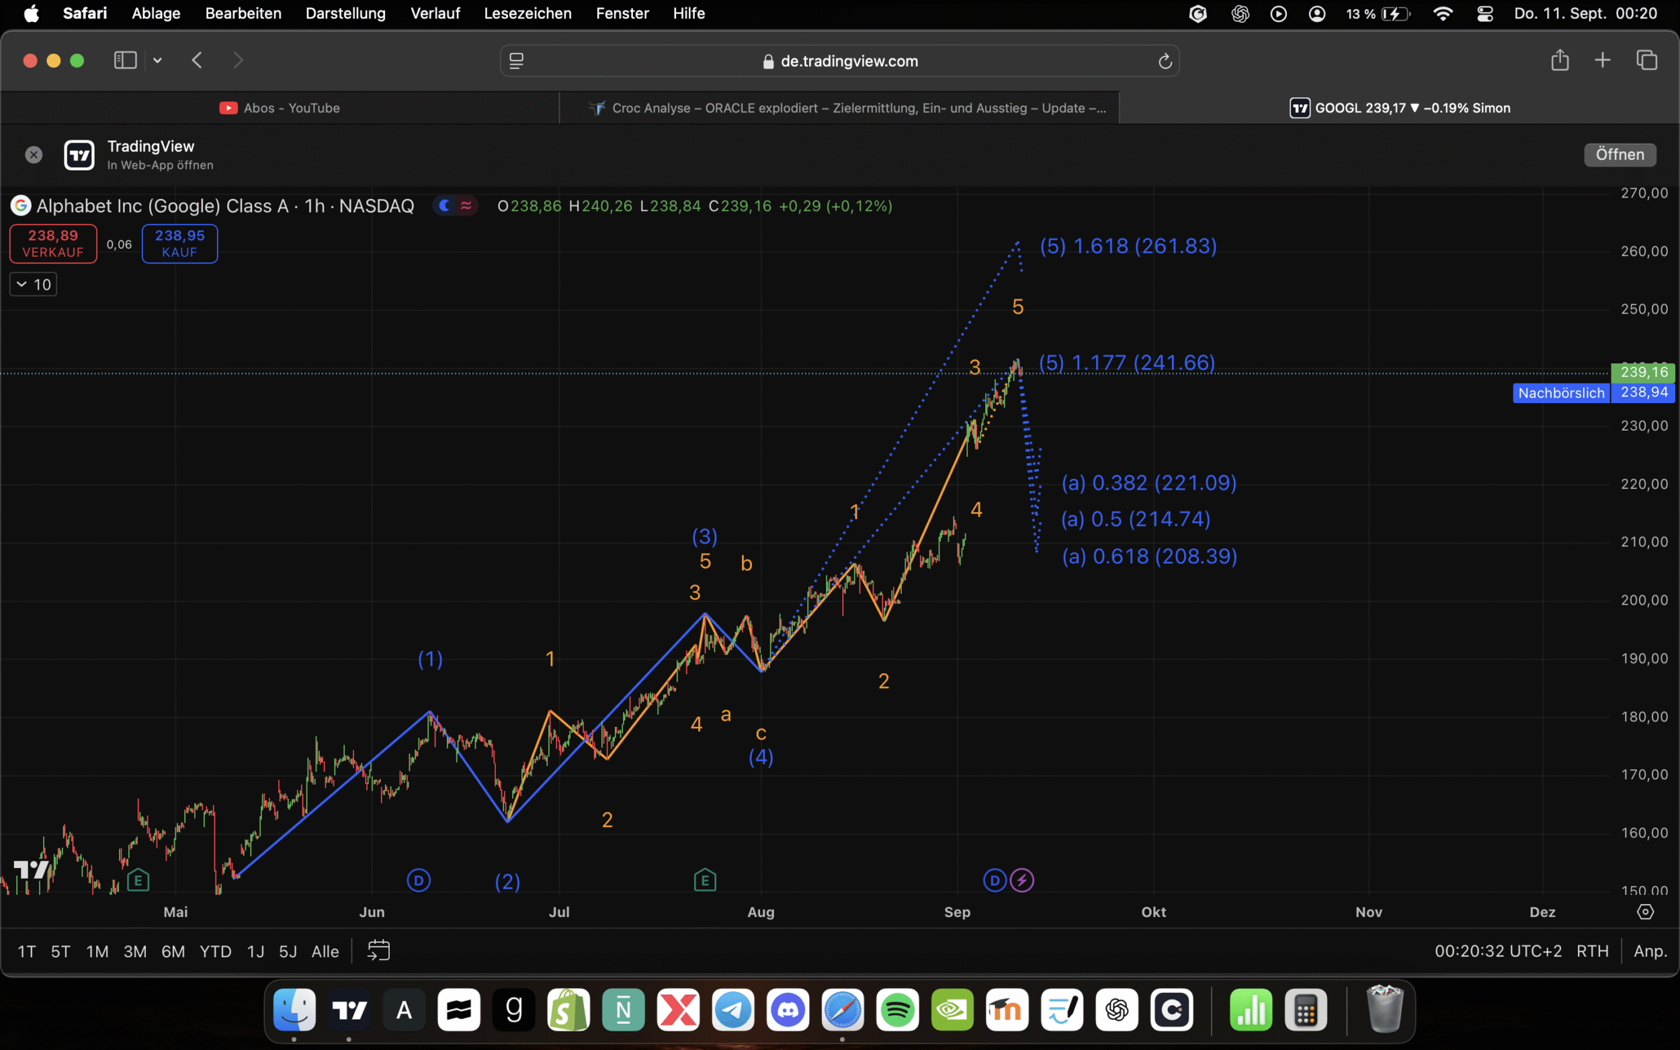Viewport: 1680px width, 1050px height.
Task: Expand the indicators collapse chevron labeled 10
Action: 33,284
